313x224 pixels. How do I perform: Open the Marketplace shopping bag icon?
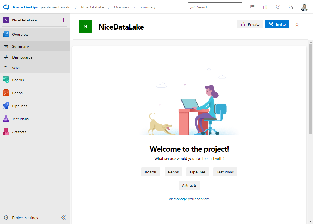[265, 7]
